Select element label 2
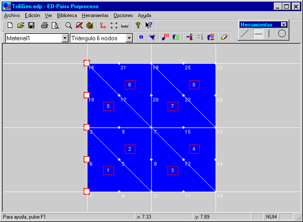Image resolution: width=303 pixels, height=222 pixels. (x=130, y=149)
